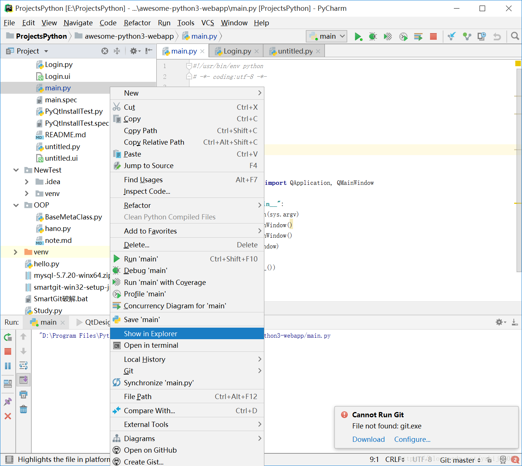Viewport: 522px width, 466px height.
Task: Select the QtDesigner run tab
Action: (x=93, y=322)
